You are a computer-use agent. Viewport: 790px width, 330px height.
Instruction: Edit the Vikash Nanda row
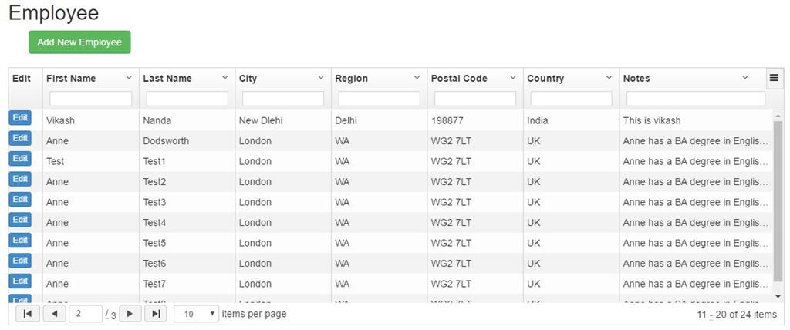[20, 117]
